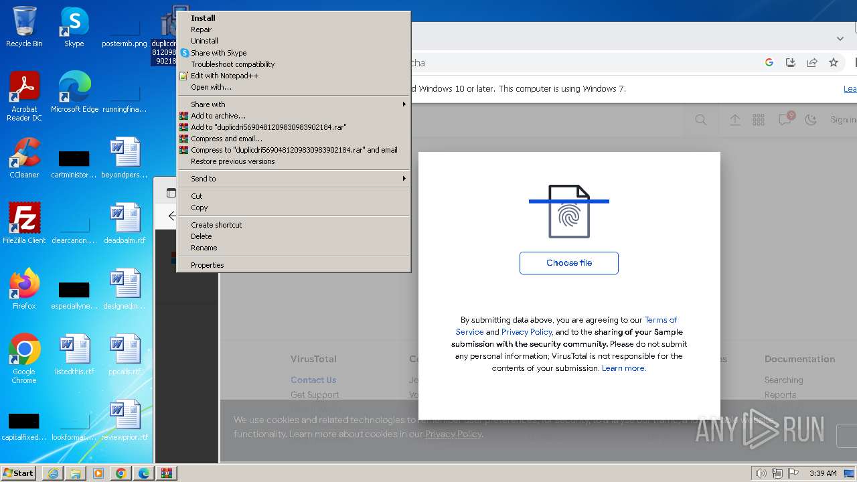Click Cut in the context menu
The height and width of the screenshot is (482, 857).
[x=293, y=196]
